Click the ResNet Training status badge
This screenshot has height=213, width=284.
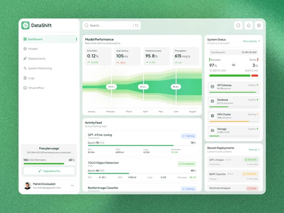(188, 189)
